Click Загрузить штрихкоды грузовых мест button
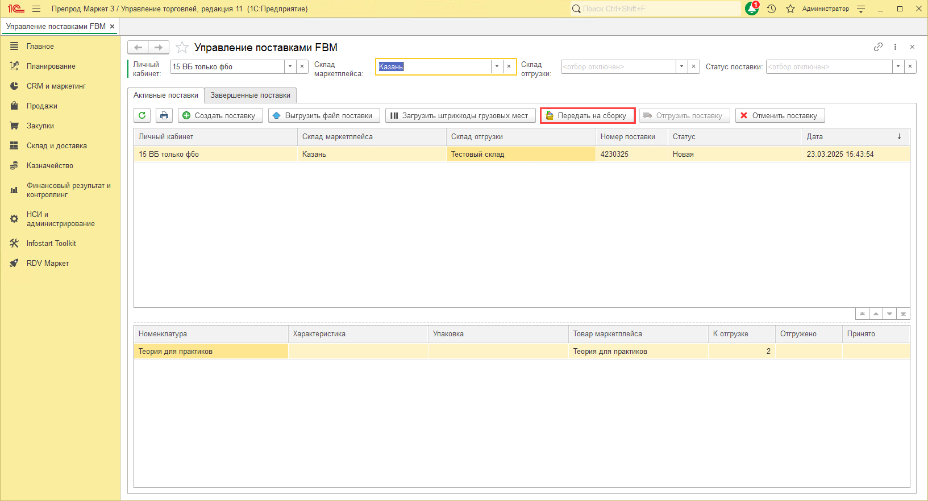 tap(460, 115)
